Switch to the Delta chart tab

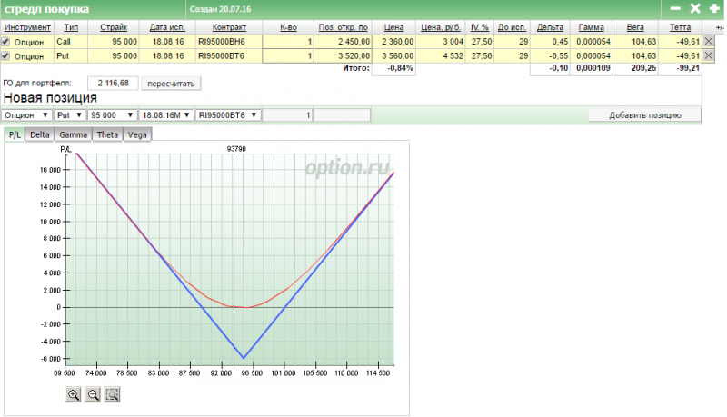(39, 134)
